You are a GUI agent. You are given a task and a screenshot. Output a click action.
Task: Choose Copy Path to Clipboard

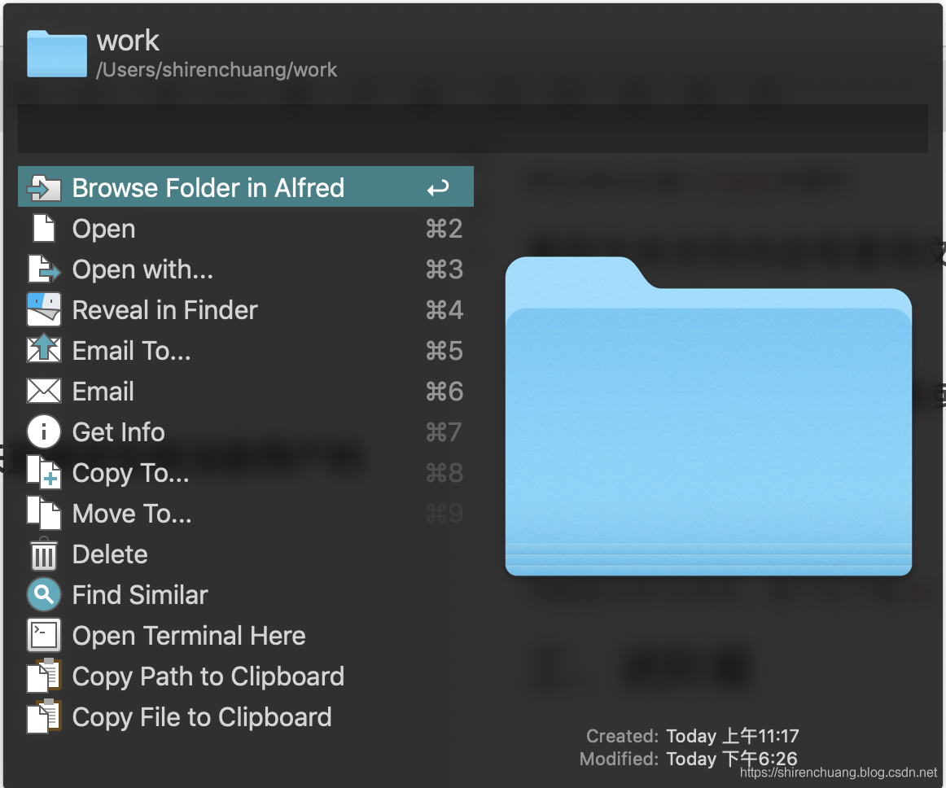[x=246, y=676]
